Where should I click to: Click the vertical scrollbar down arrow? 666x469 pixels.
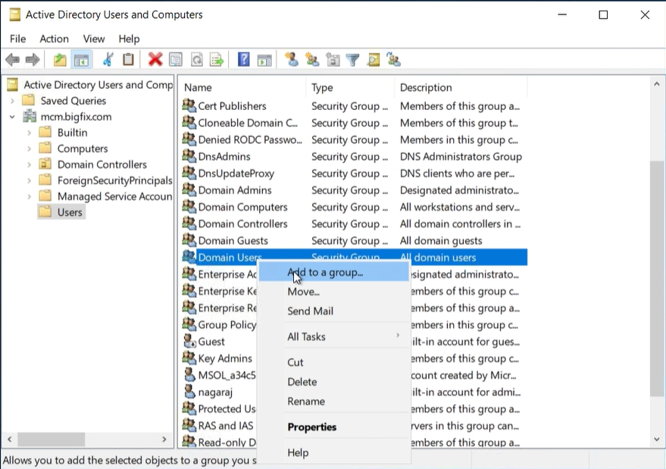657,439
